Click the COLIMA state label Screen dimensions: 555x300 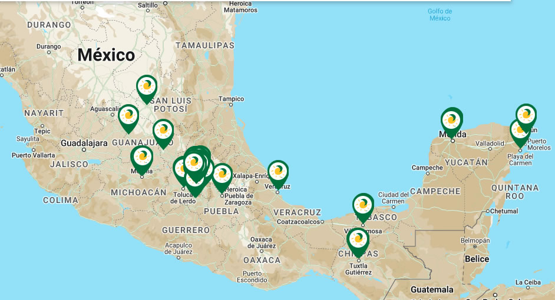61,201
